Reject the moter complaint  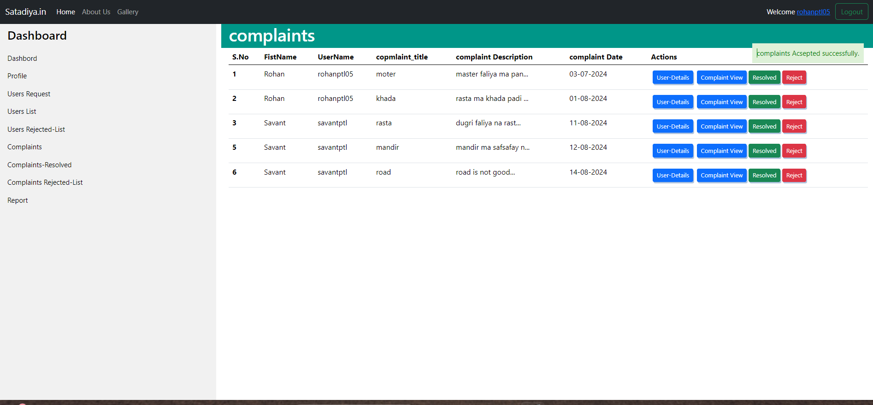tap(794, 78)
